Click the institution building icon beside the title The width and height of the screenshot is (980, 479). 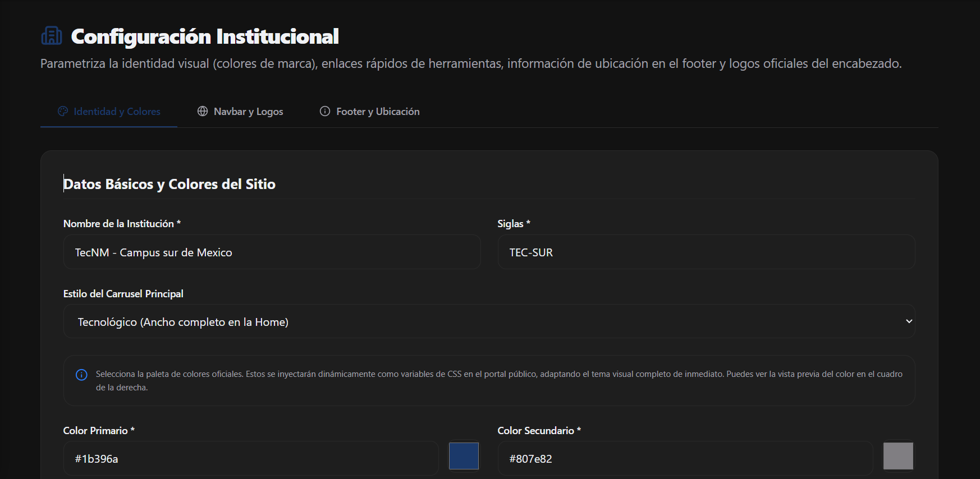[x=52, y=36]
